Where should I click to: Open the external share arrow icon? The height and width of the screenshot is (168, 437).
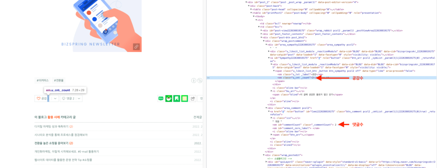[x=192, y=98]
